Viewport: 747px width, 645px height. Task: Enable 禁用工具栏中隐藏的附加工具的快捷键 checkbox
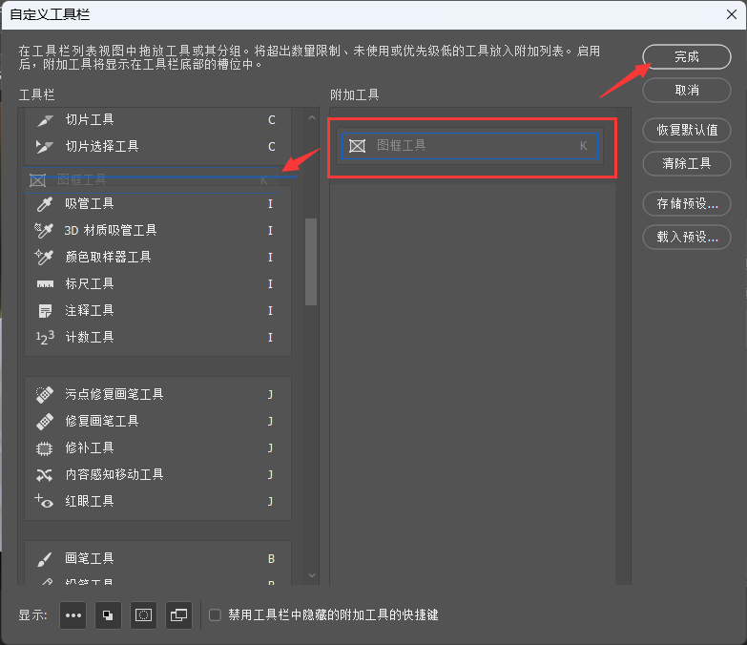215,615
